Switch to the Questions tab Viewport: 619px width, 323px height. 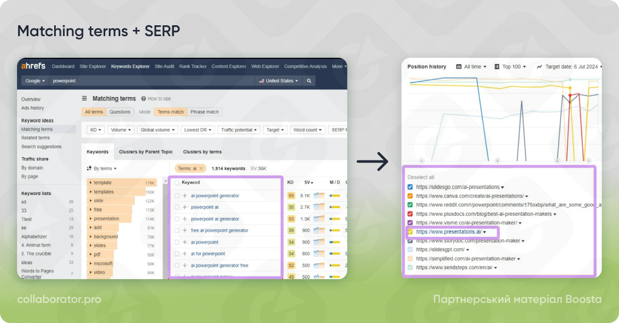[120, 112]
